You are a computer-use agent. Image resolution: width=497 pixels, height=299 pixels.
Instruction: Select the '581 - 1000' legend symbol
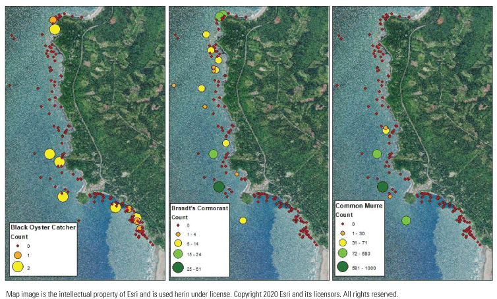(x=342, y=266)
